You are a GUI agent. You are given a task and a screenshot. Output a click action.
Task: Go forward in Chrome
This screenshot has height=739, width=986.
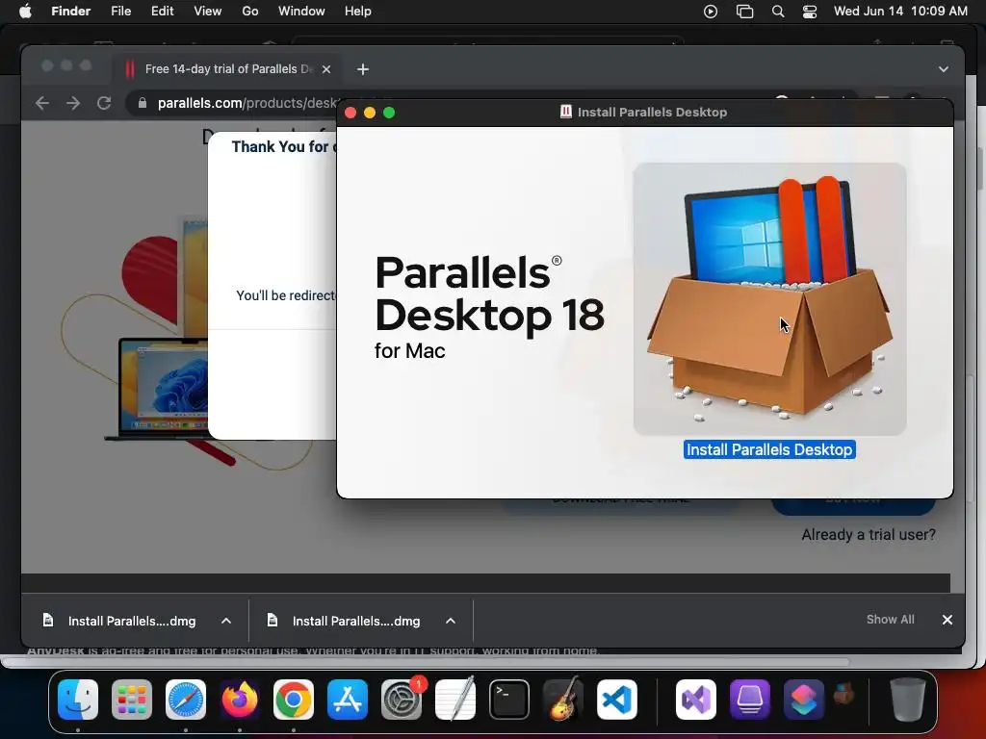point(73,103)
